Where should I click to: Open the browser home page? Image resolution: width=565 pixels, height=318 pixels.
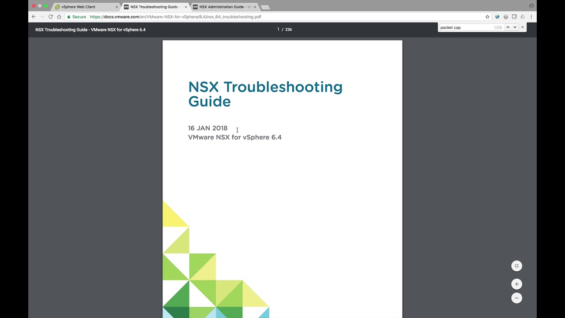pos(59,17)
